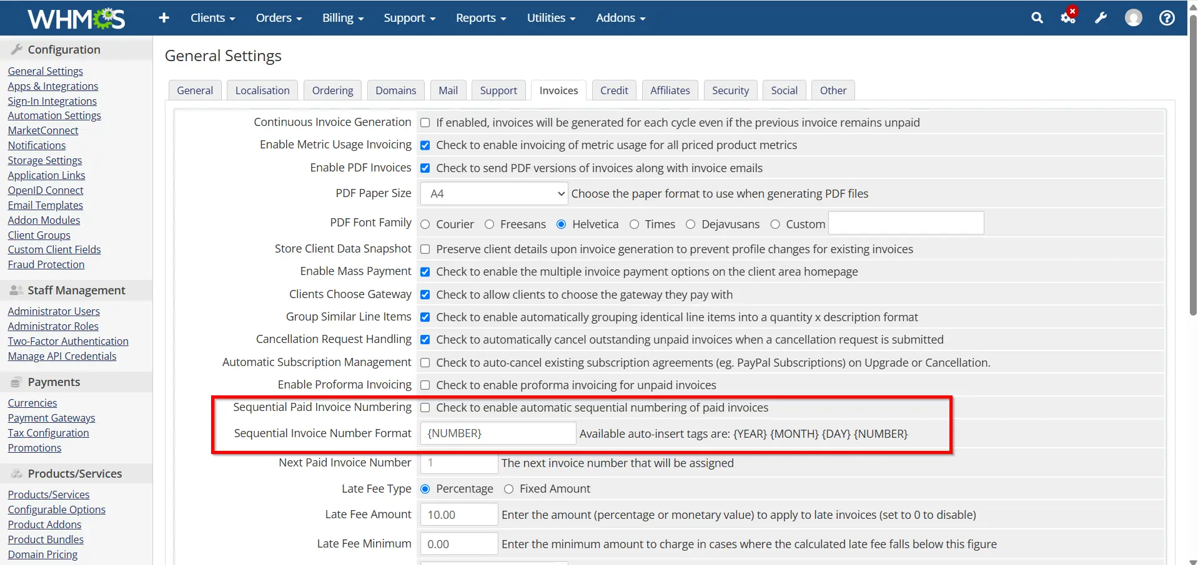Open Configurable Options link
This screenshot has width=1198, height=565.
pos(57,509)
